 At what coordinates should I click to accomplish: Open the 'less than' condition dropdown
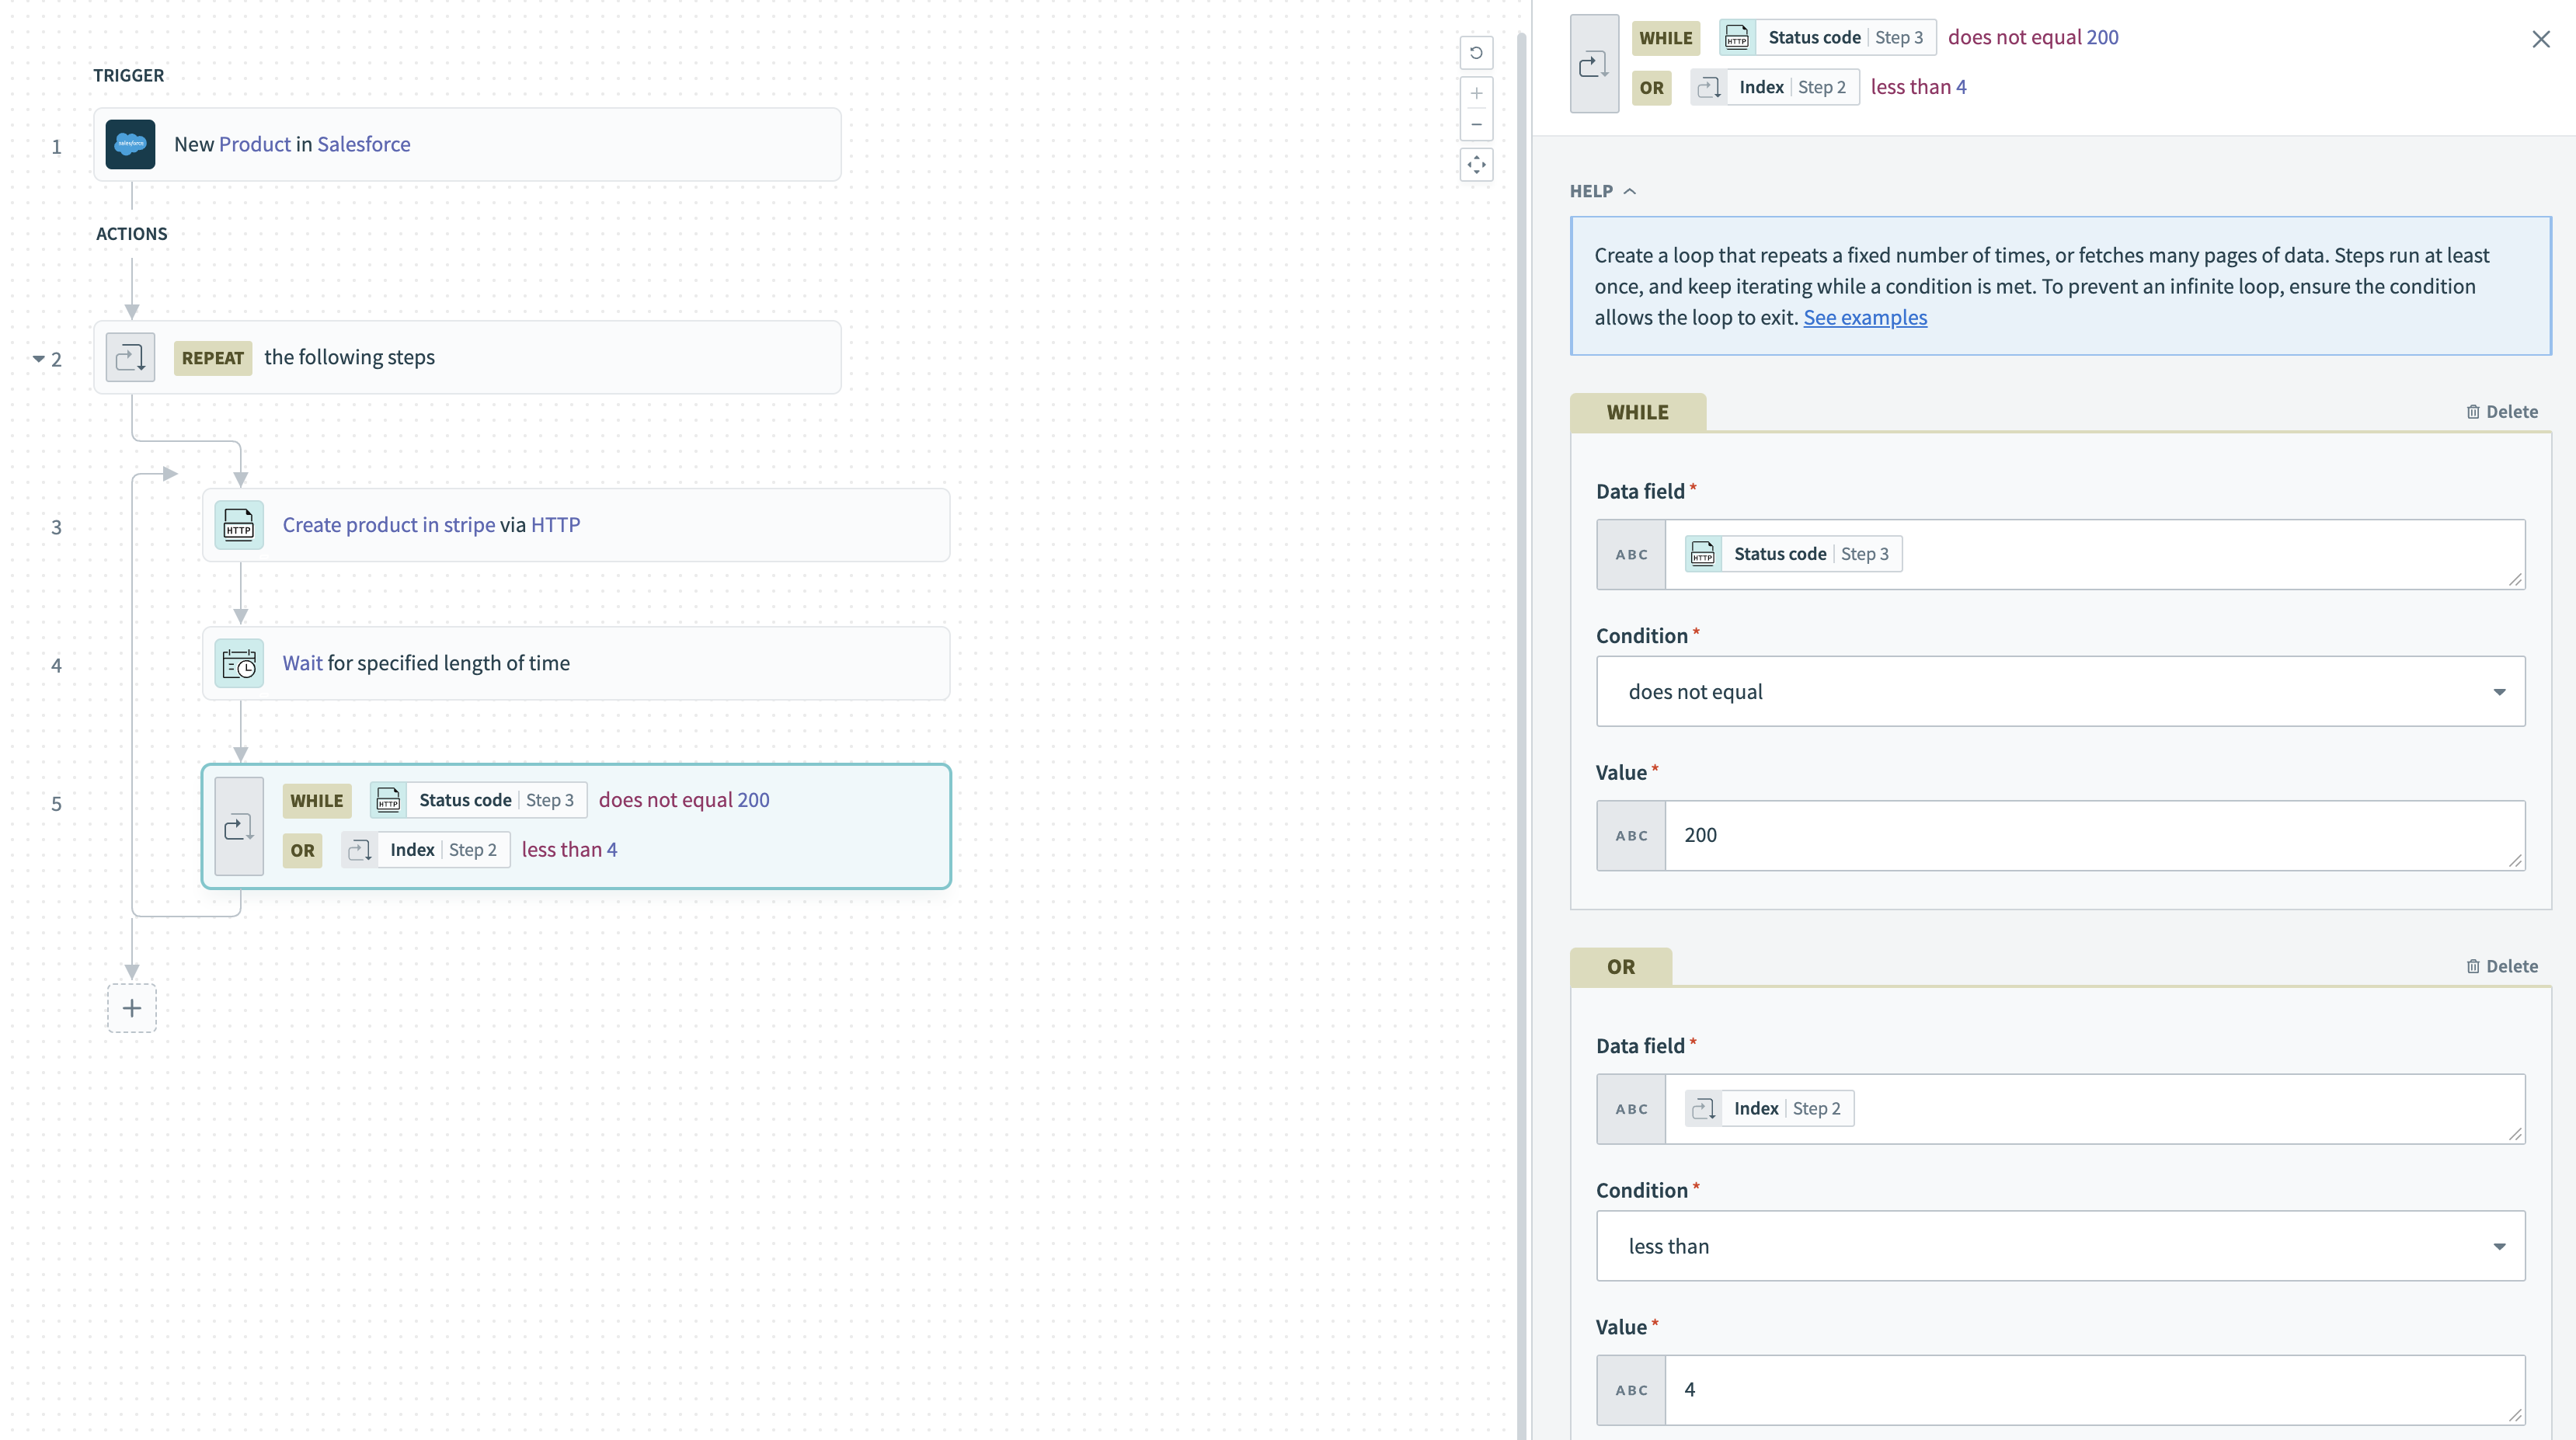pyautogui.click(x=2060, y=1246)
